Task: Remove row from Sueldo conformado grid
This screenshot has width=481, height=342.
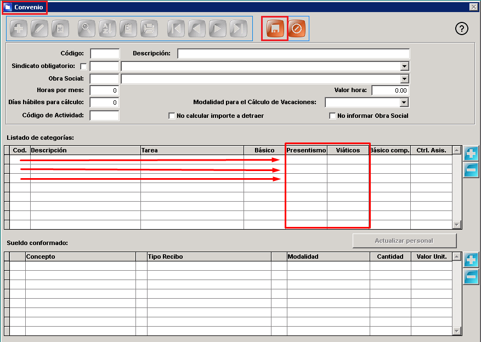Action: coord(471,277)
